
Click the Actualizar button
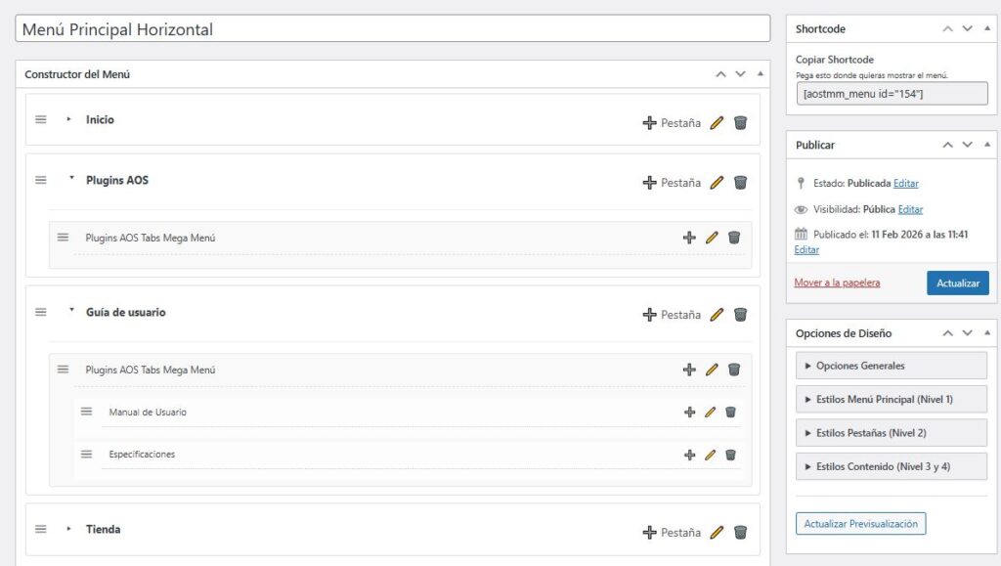(957, 283)
